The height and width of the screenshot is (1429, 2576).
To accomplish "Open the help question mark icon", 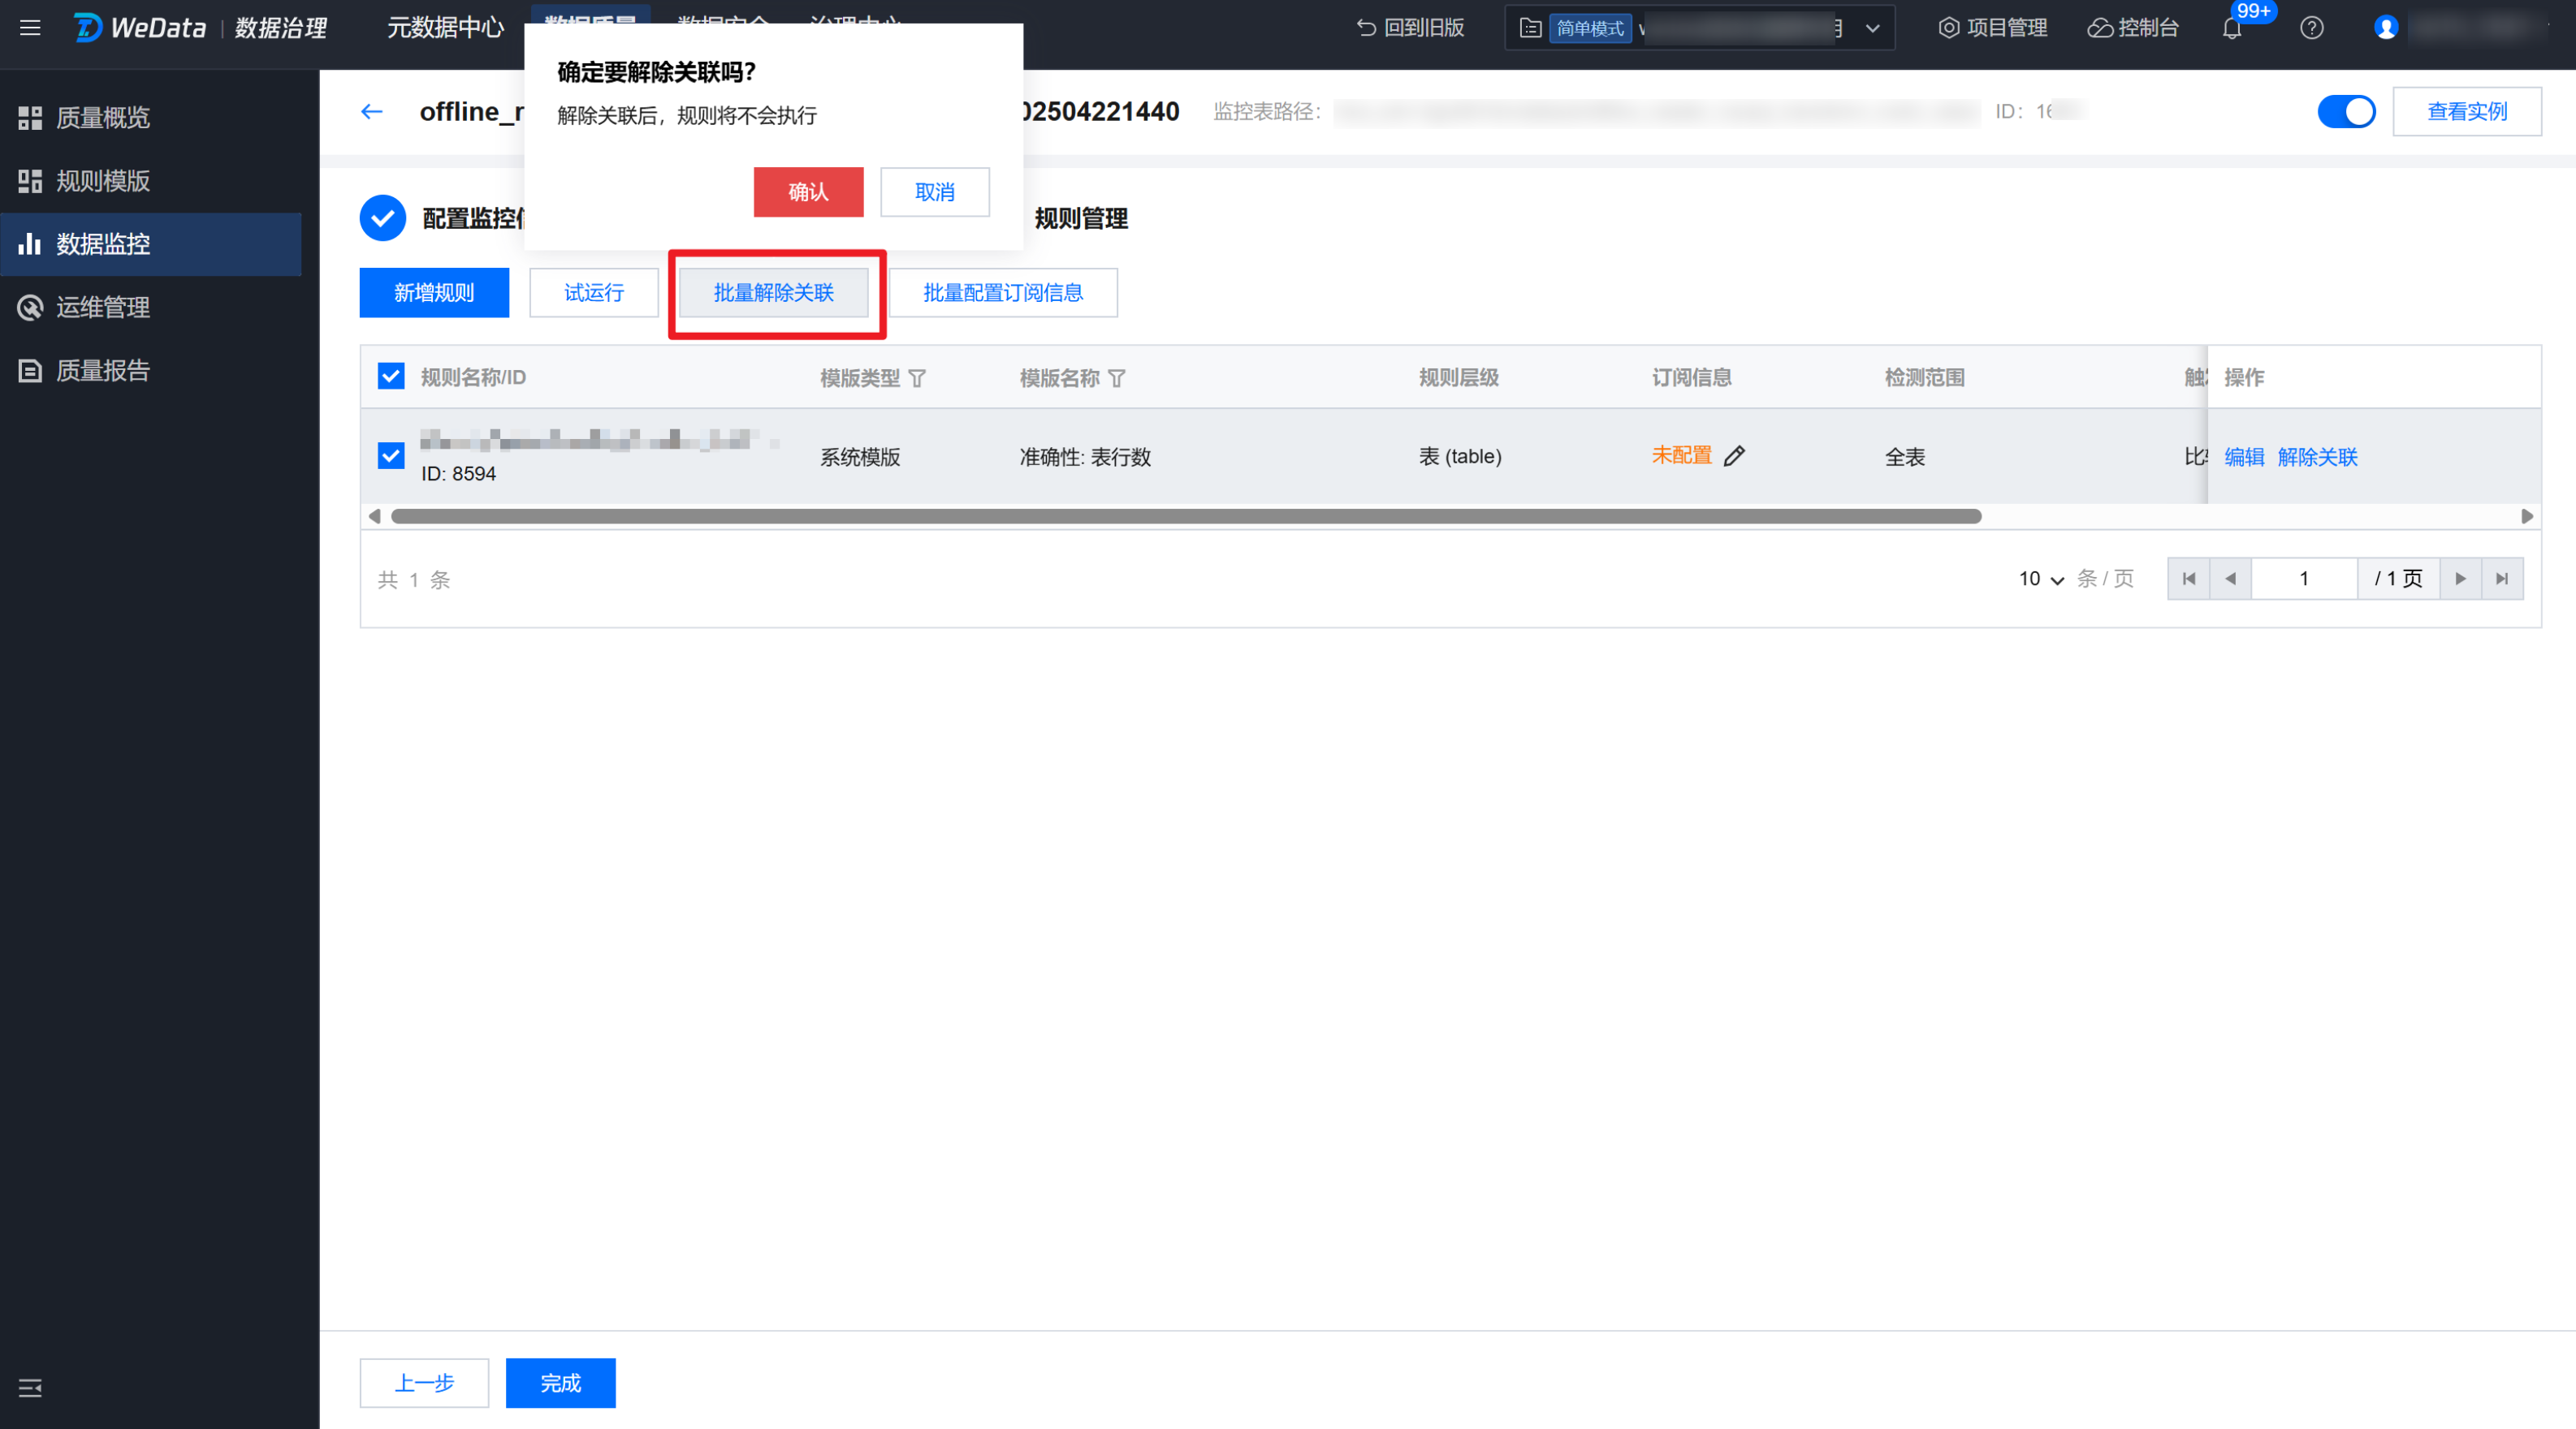I will tap(2311, 28).
